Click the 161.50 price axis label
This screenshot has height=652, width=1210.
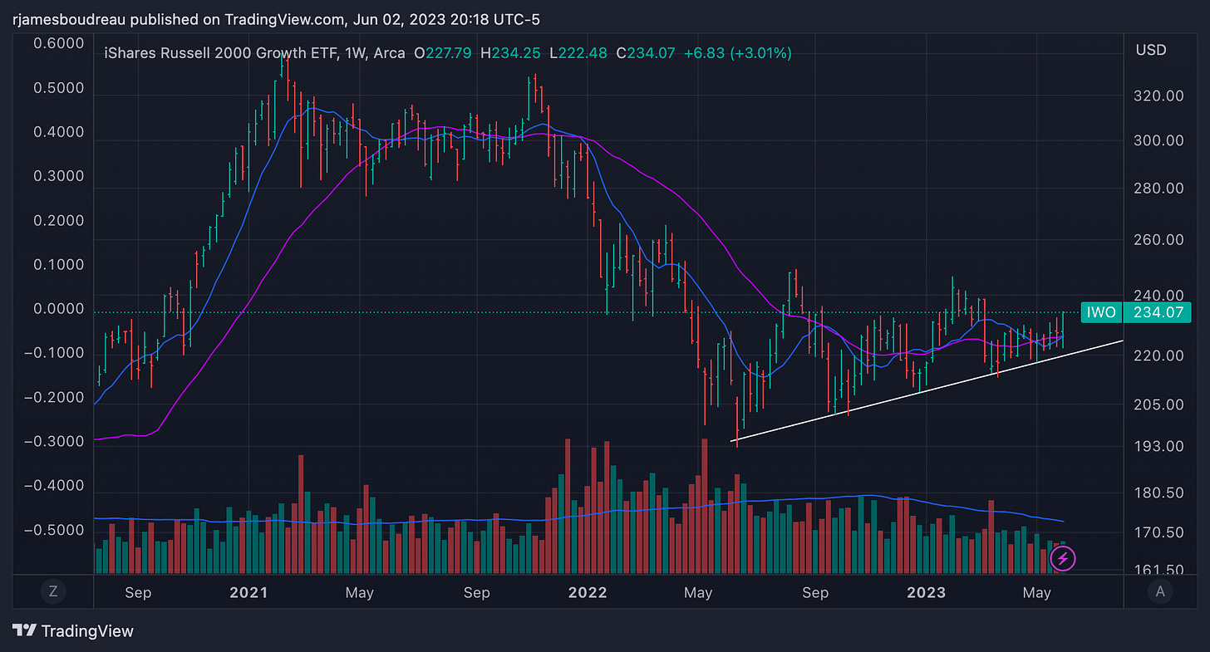tap(1159, 571)
